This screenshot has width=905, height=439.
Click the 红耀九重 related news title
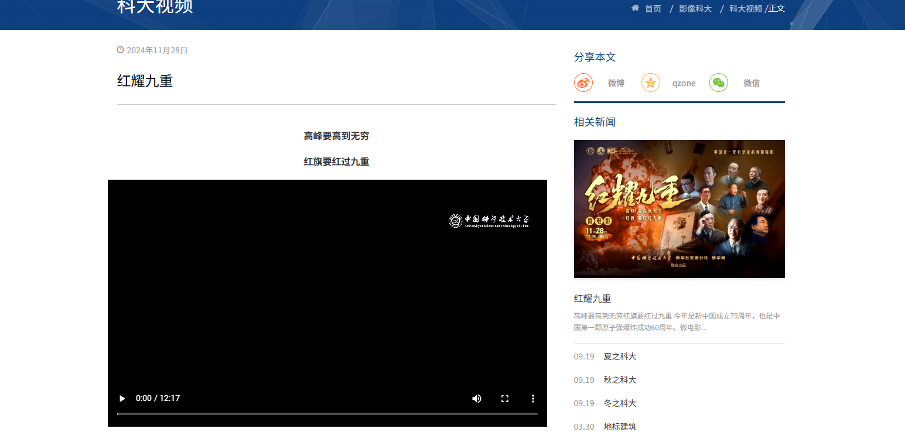tap(592, 298)
